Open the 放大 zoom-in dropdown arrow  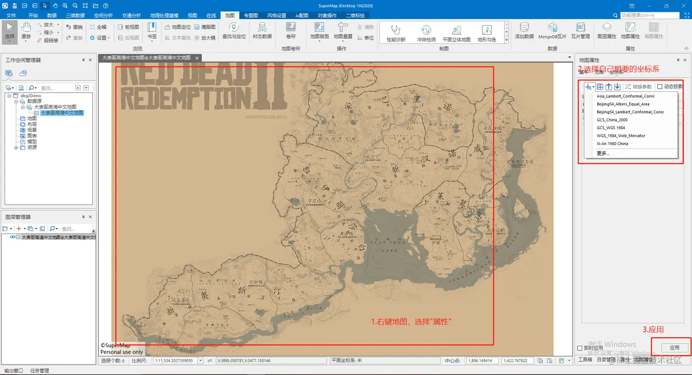click(58, 25)
